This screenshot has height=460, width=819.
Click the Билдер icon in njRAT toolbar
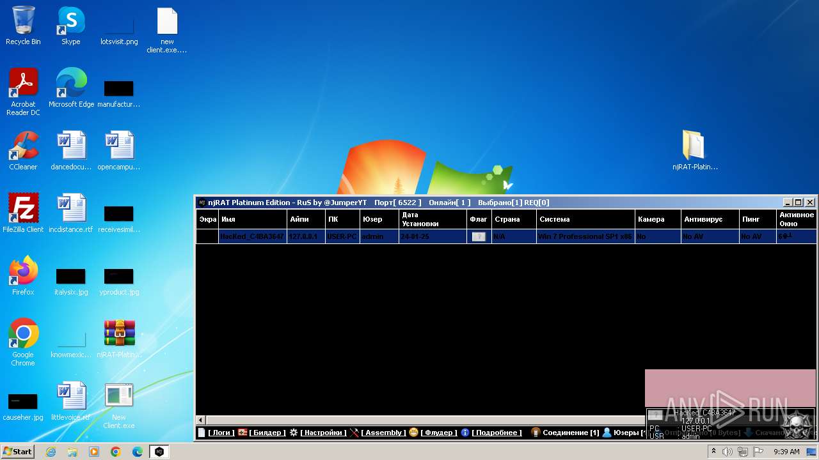pyautogui.click(x=243, y=433)
